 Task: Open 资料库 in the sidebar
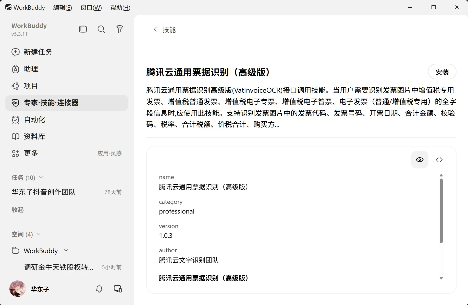pos(67,136)
